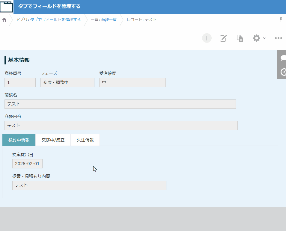Click the 商談名 label
The image size is (286, 231).
click(11, 95)
